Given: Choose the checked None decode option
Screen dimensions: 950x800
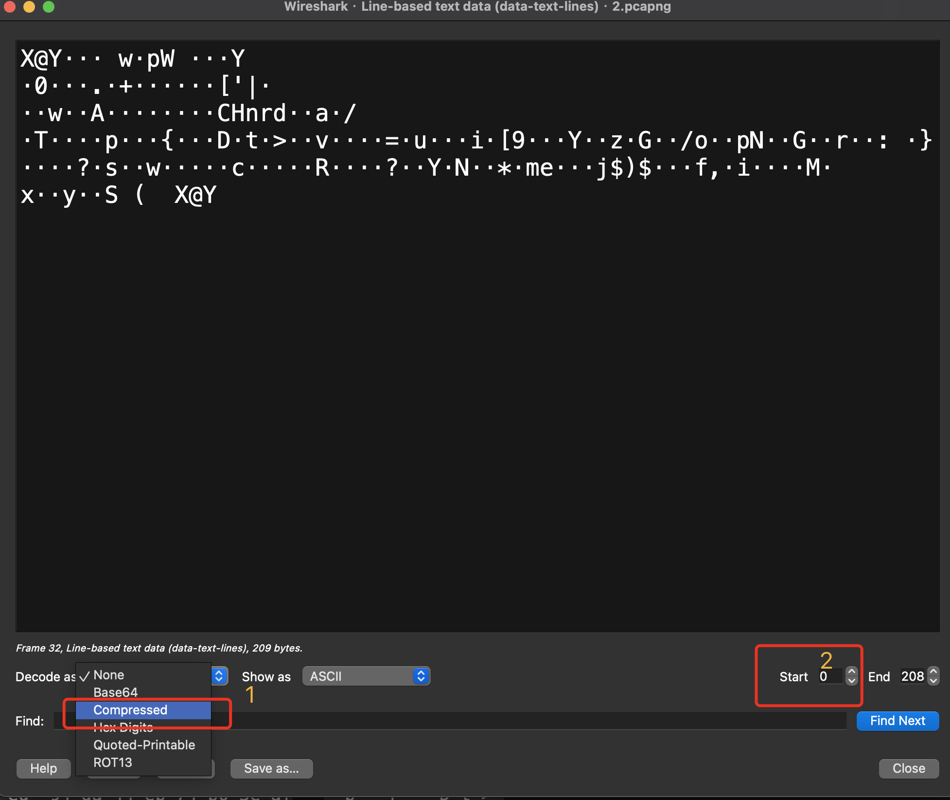Looking at the screenshot, I should pyautogui.click(x=108, y=675).
